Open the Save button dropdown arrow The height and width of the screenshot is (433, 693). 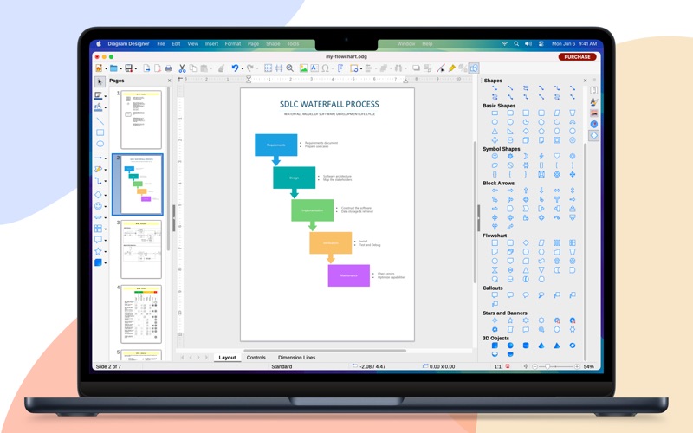(x=135, y=69)
